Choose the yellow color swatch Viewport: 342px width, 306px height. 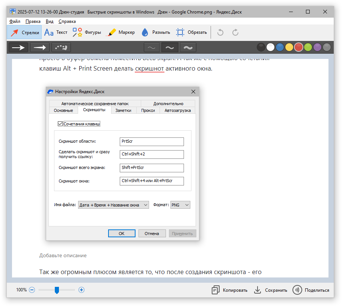pos(289,47)
